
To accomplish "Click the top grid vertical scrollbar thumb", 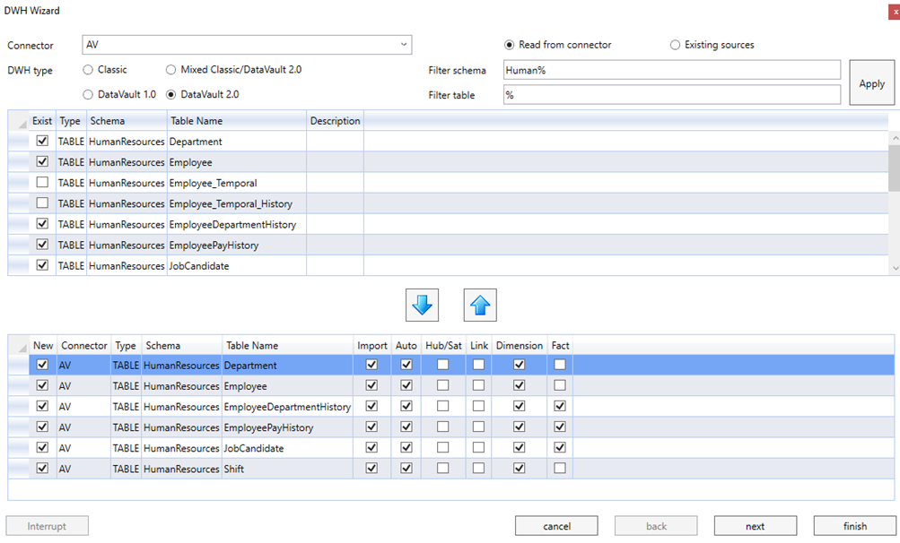I will coord(895,168).
